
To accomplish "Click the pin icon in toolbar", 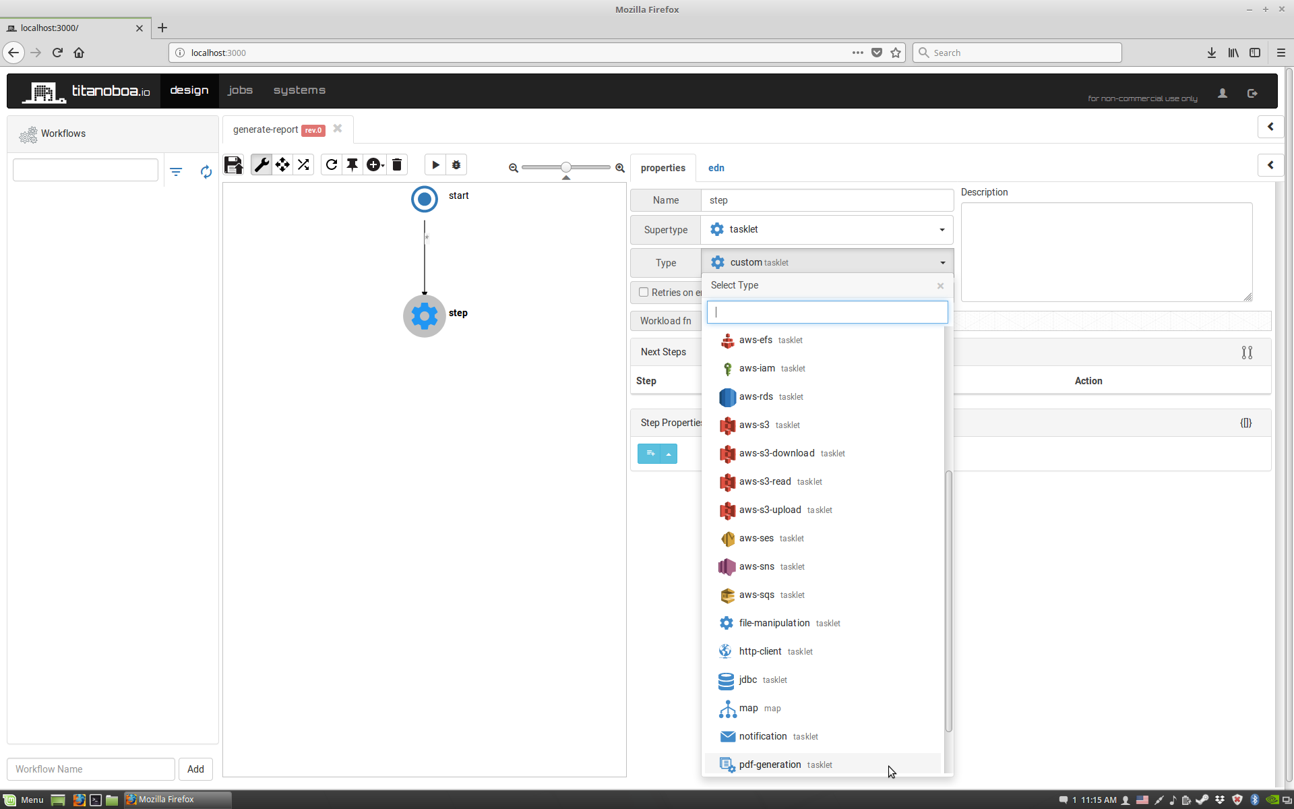I will pyautogui.click(x=352, y=165).
